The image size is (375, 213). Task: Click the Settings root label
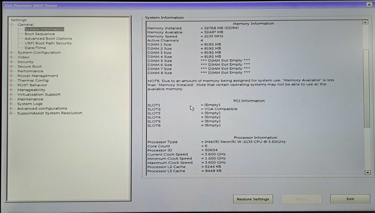(x=19, y=20)
